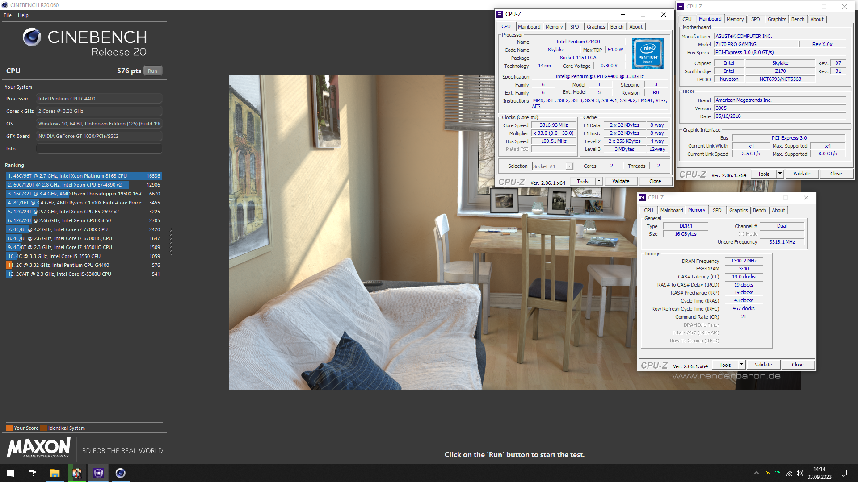Click the CPU-Z window title icon
Image resolution: width=858 pixels, height=482 pixels.
500,14
